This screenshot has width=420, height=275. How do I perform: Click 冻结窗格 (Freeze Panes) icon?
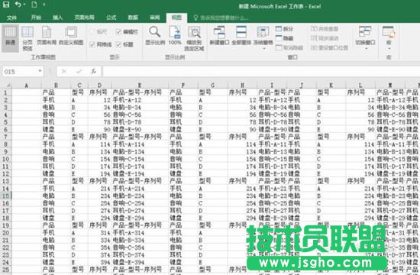coord(263,33)
